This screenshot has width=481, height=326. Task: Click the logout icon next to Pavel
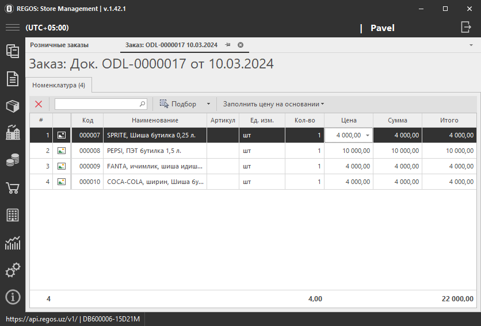pyautogui.click(x=465, y=27)
